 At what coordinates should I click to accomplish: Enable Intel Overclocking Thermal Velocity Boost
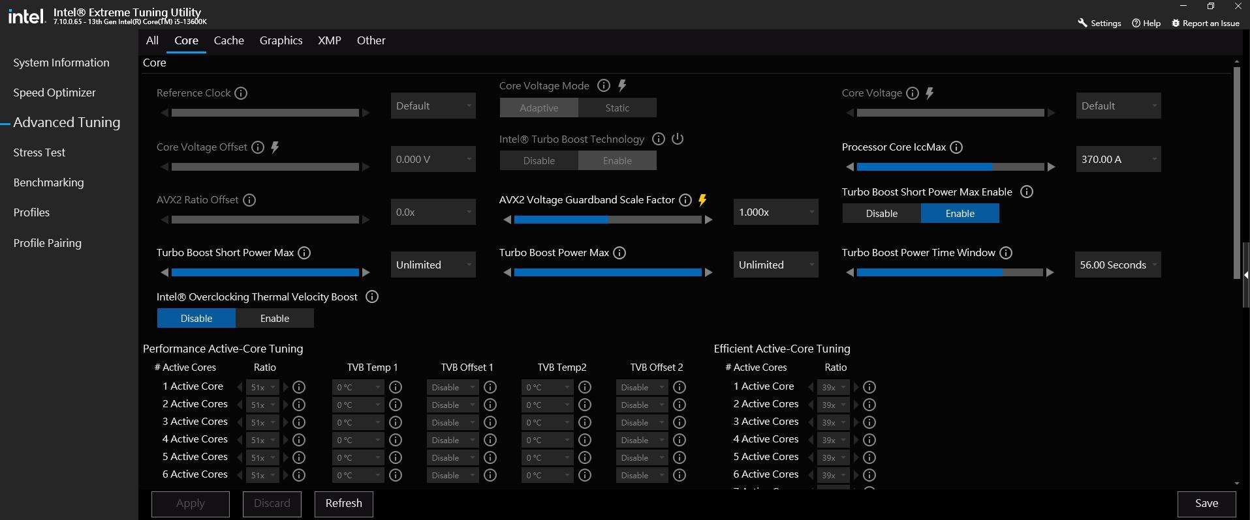(x=274, y=318)
